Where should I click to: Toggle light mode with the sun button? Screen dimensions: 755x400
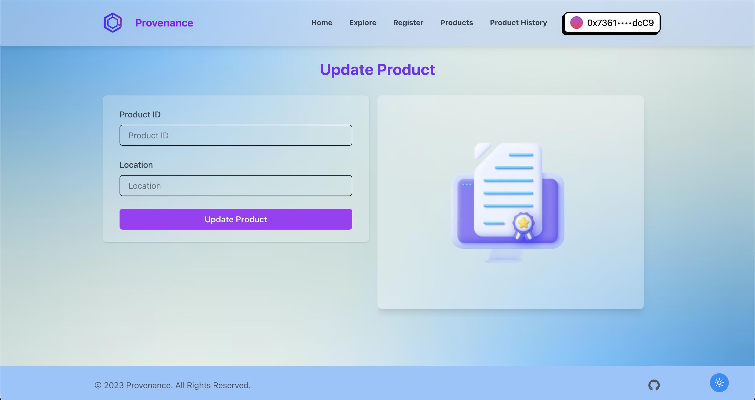pos(719,382)
